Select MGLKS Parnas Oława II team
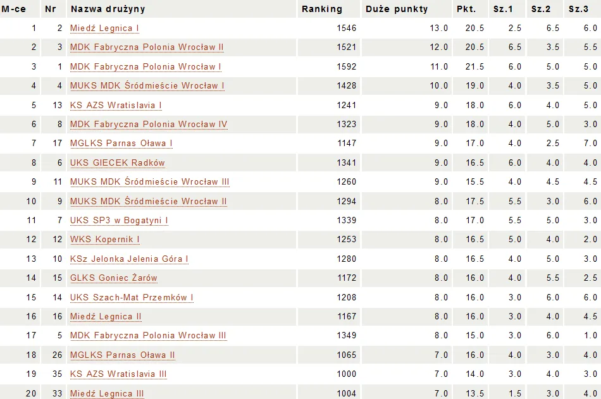Image resolution: width=601 pixels, height=399 pixels. coord(123,355)
